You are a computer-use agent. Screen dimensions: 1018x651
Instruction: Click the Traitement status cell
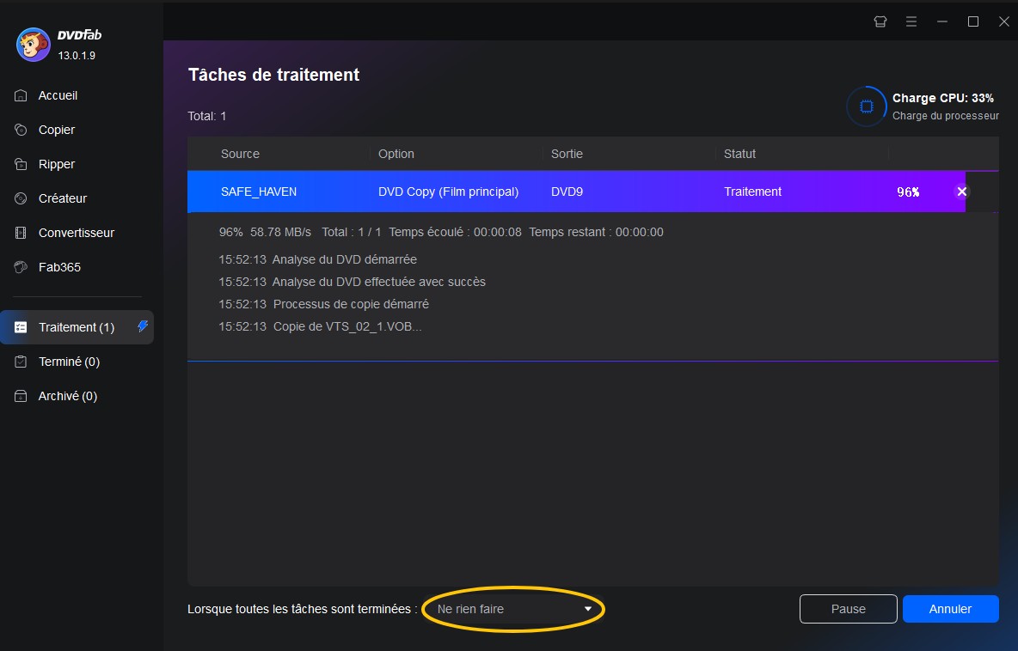pos(752,192)
